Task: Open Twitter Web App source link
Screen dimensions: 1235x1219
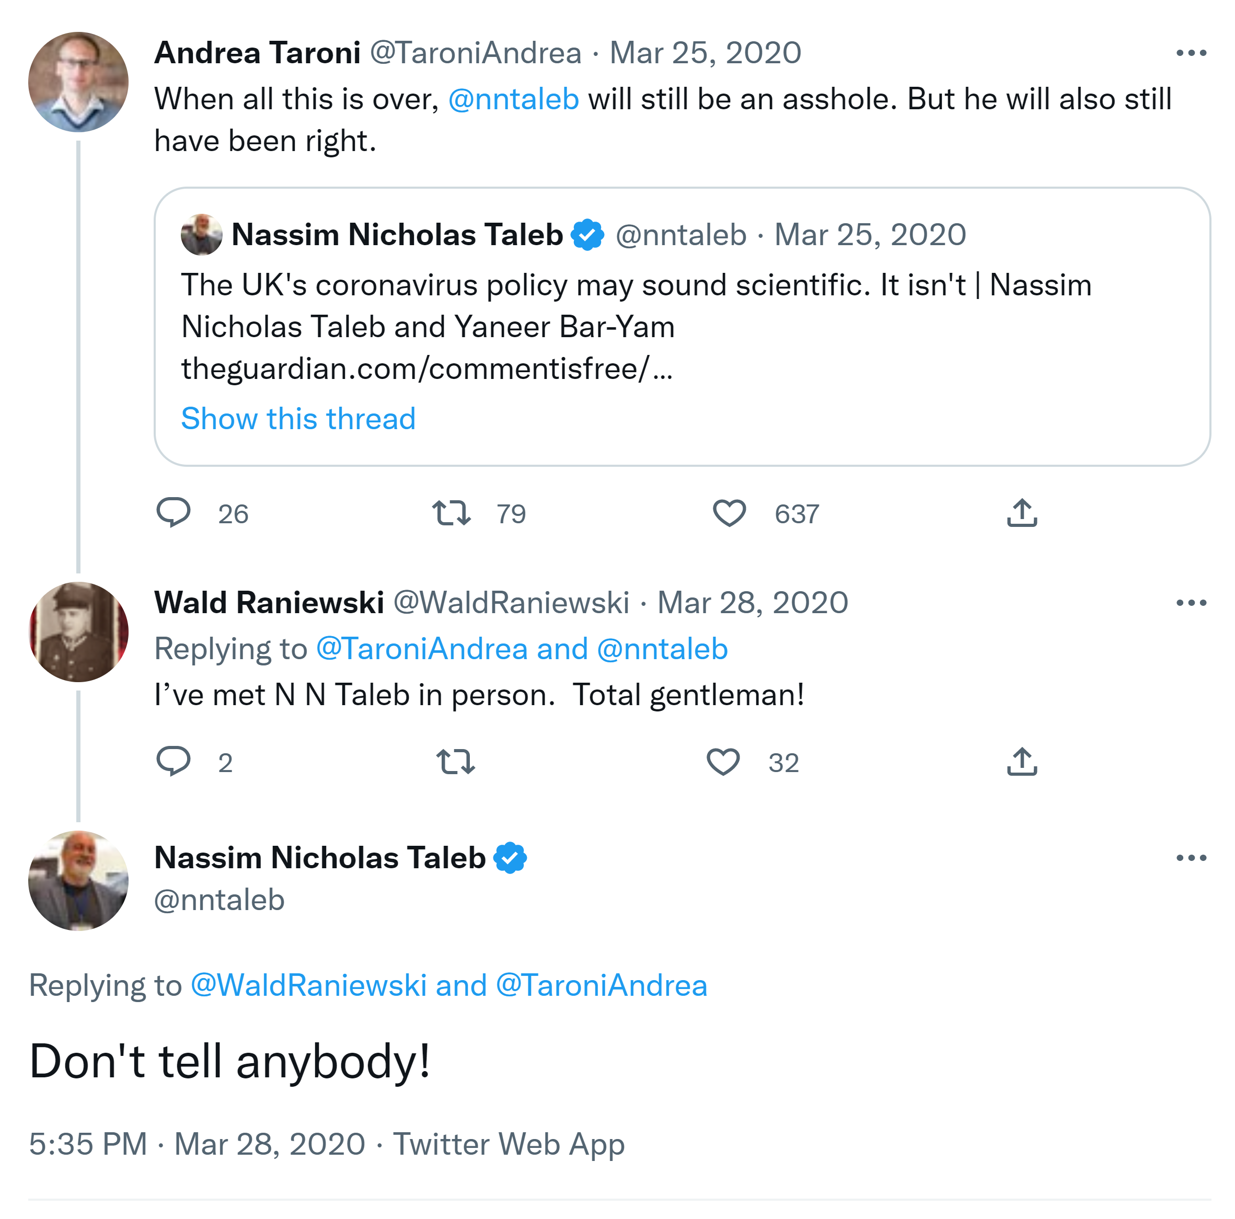Action: tap(508, 1144)
